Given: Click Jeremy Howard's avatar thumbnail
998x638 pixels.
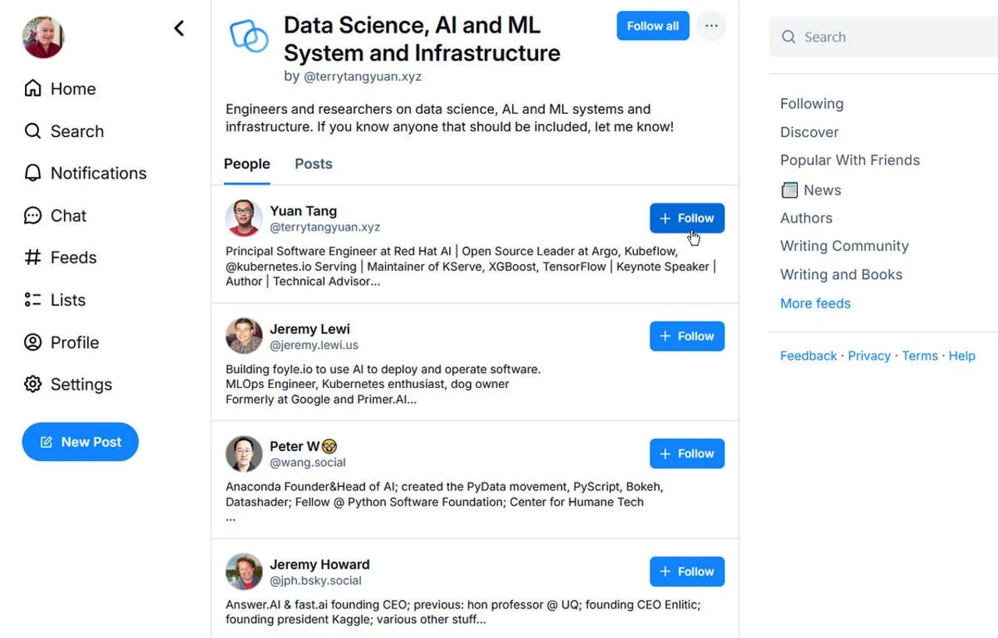Looking at the screenshot, I should [244, 572].
